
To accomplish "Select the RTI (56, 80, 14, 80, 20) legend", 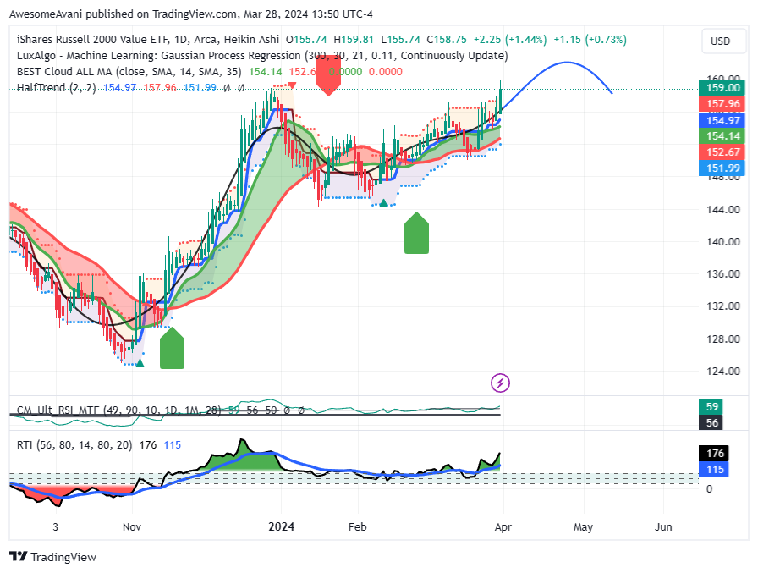I will pyautogui.click(x=74, y=445).
